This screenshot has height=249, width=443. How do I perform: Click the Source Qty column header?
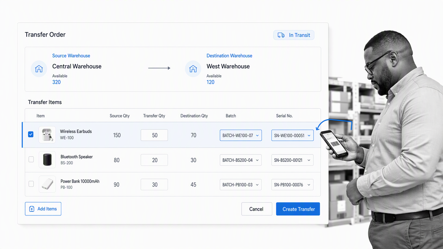click(120, 116)
